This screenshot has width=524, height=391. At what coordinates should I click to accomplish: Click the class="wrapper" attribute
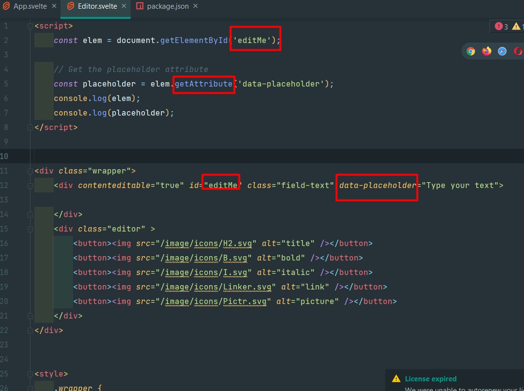click(x=94, y=171)
